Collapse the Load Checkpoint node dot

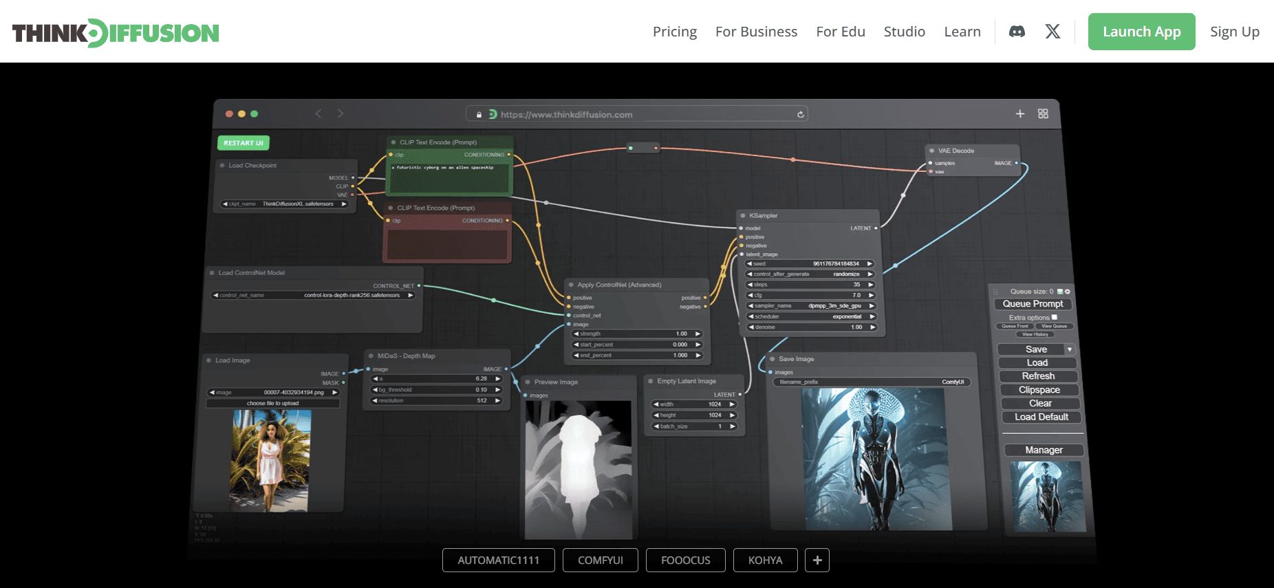tap(222, 166)
